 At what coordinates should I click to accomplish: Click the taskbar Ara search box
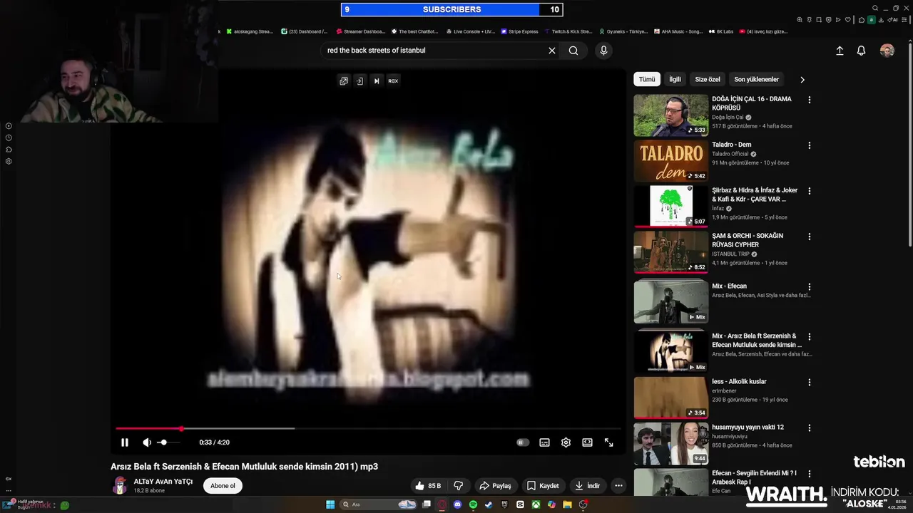point(379,504)
